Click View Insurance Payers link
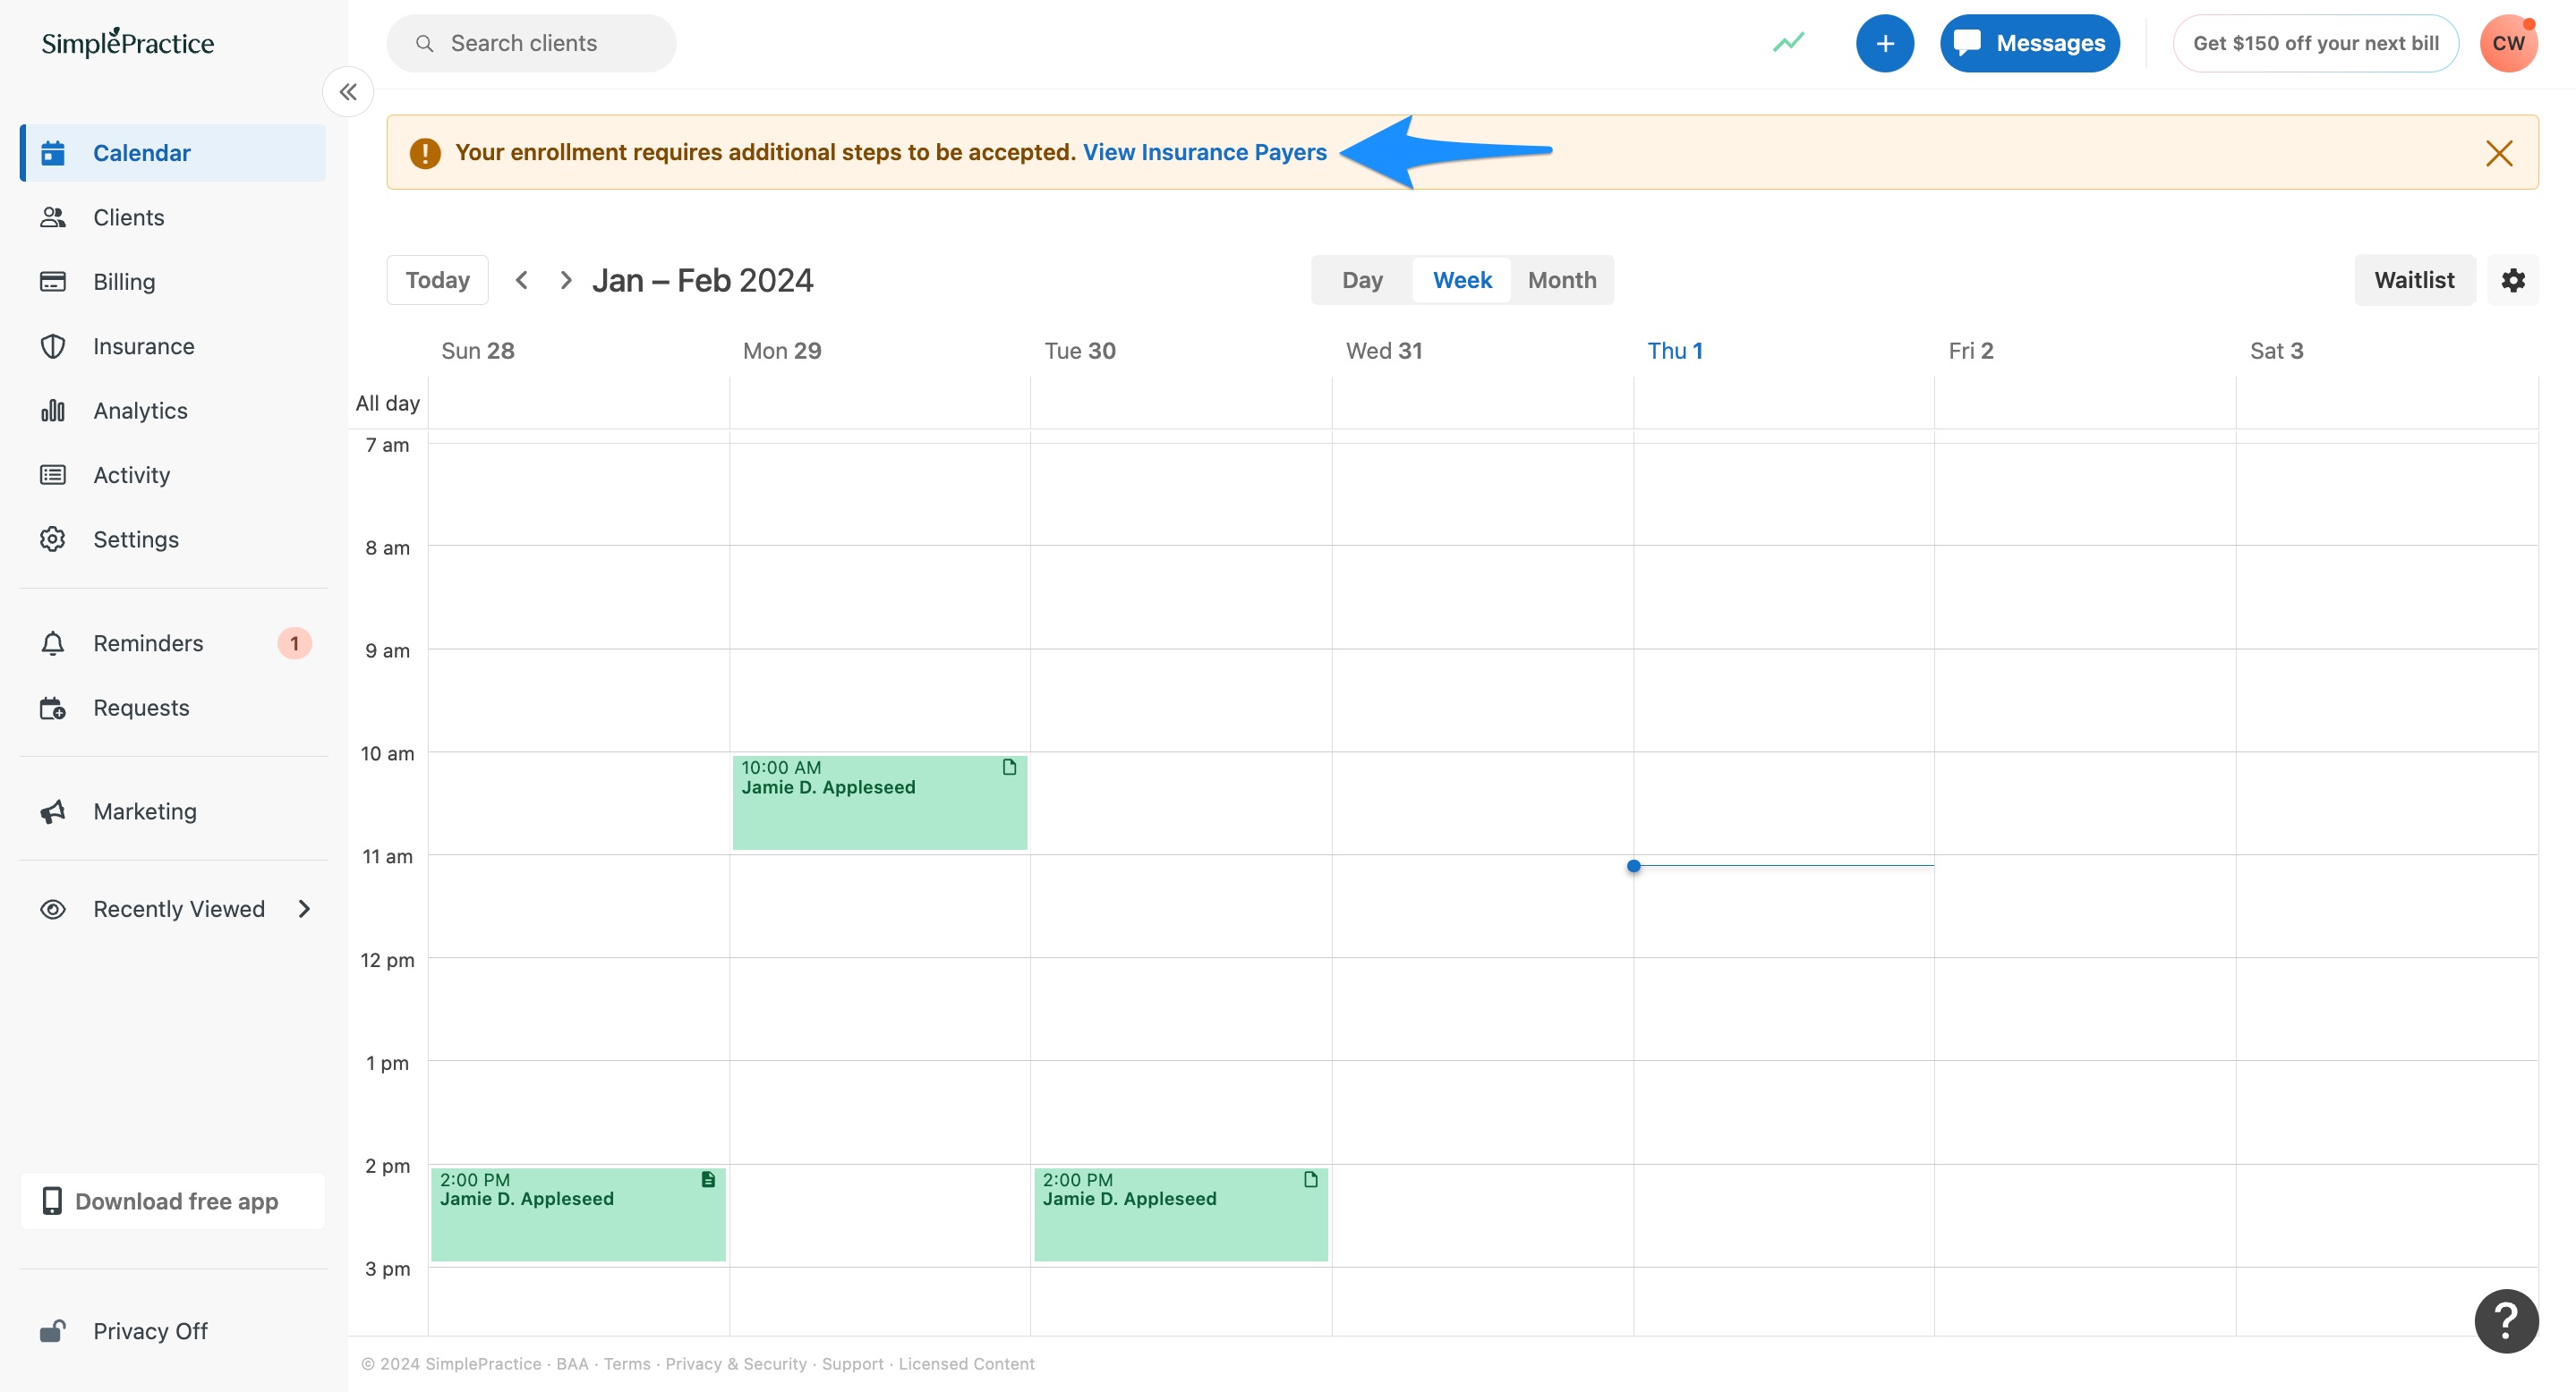 click(x=1204, y=152)
